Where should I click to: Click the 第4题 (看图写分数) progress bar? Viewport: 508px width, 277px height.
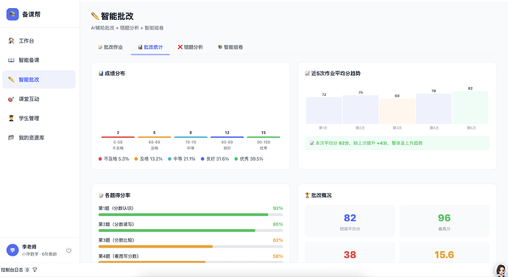pyautogui.click(x=191, y=262)
